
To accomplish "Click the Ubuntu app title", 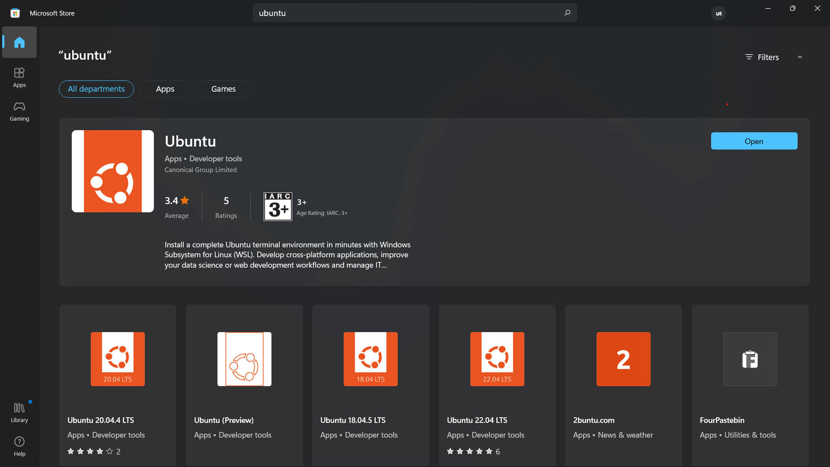I will 190,141.
